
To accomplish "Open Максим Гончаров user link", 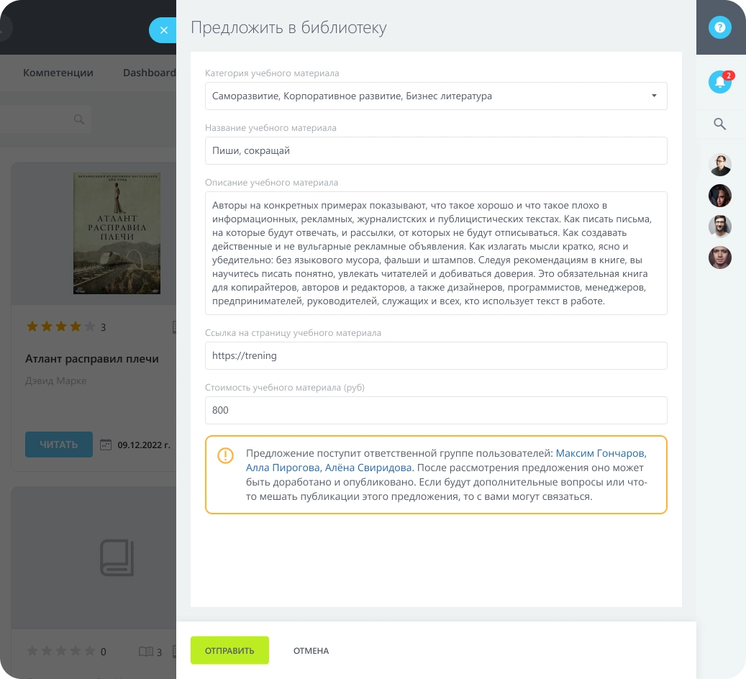I will click(x=601, y=453).
